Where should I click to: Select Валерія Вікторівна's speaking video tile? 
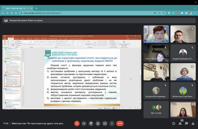pyautogui.click(x=156, y=34)
